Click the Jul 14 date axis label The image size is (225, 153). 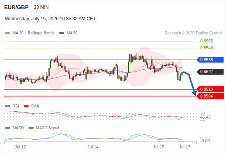tap(93, 147)
